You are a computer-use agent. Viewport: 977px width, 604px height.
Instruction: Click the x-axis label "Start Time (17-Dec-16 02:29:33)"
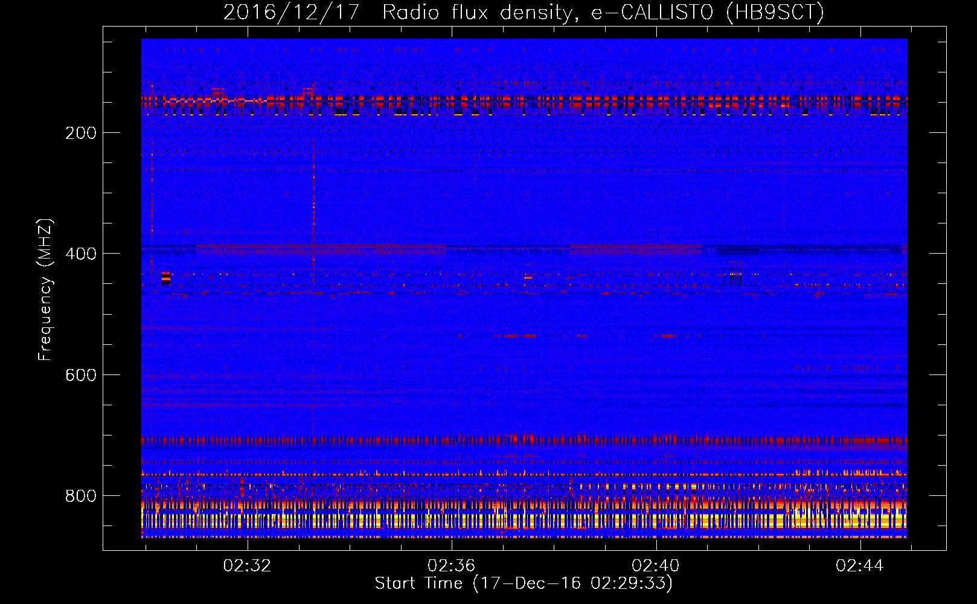pos(524,583)
